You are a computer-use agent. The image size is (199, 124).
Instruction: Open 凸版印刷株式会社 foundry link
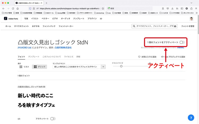tap(63, 48)
